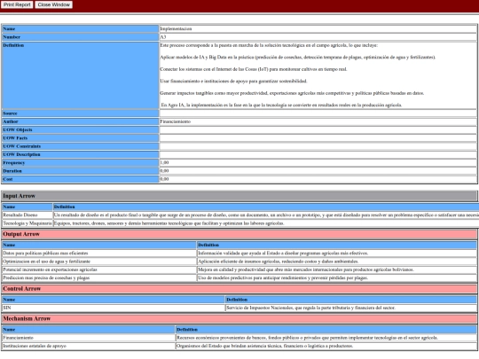Viewport: 479px width, 359px height.
Task: Click the paragraph starting "Conectar los sistemas"
Action: point(254,69)
